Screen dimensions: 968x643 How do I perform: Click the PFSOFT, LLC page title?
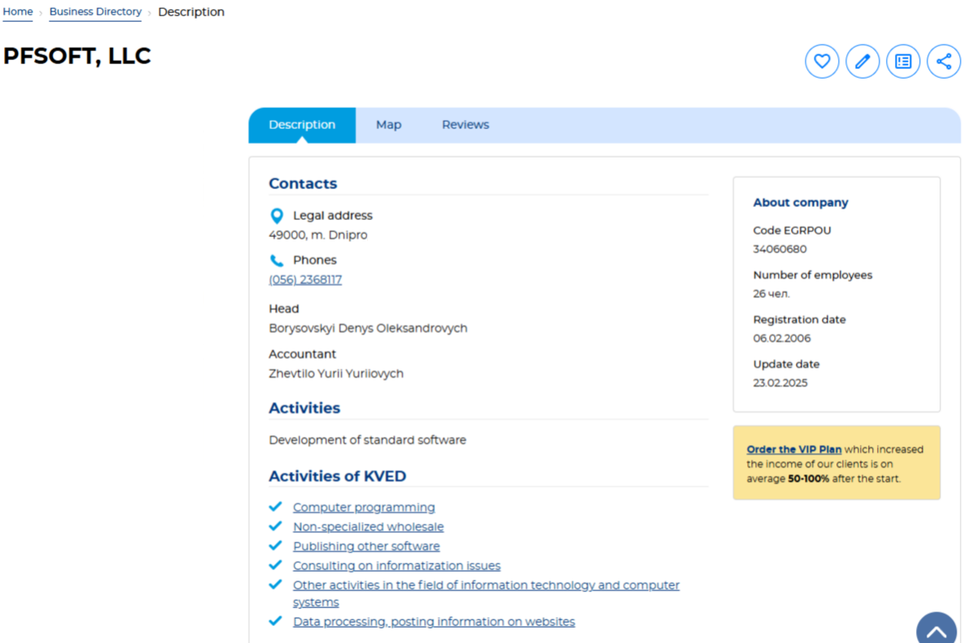pyautogui.click(x=77, y=55)
